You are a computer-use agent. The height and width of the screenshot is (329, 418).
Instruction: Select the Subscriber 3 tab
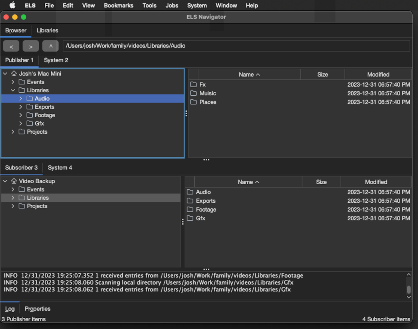[x=21, y=168]
